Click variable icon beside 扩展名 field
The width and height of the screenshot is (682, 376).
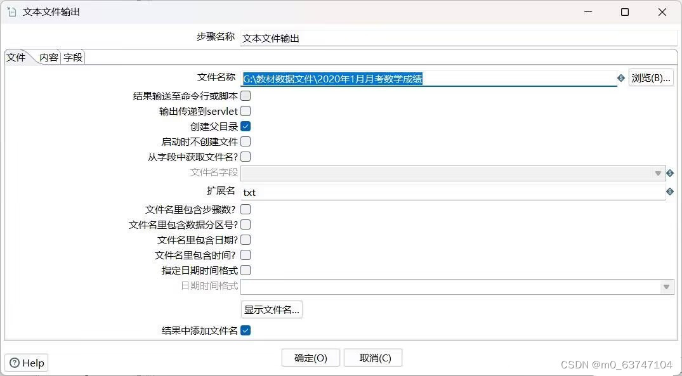tap(670, 191)
